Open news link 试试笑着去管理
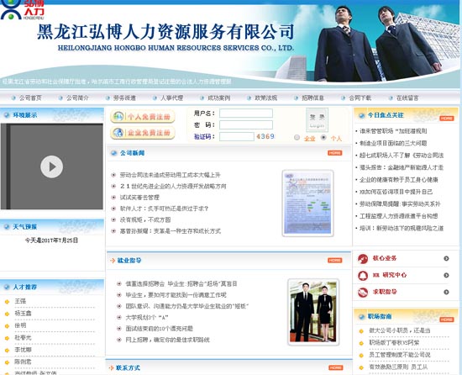462x375 pixels. (x=139, y=198)
